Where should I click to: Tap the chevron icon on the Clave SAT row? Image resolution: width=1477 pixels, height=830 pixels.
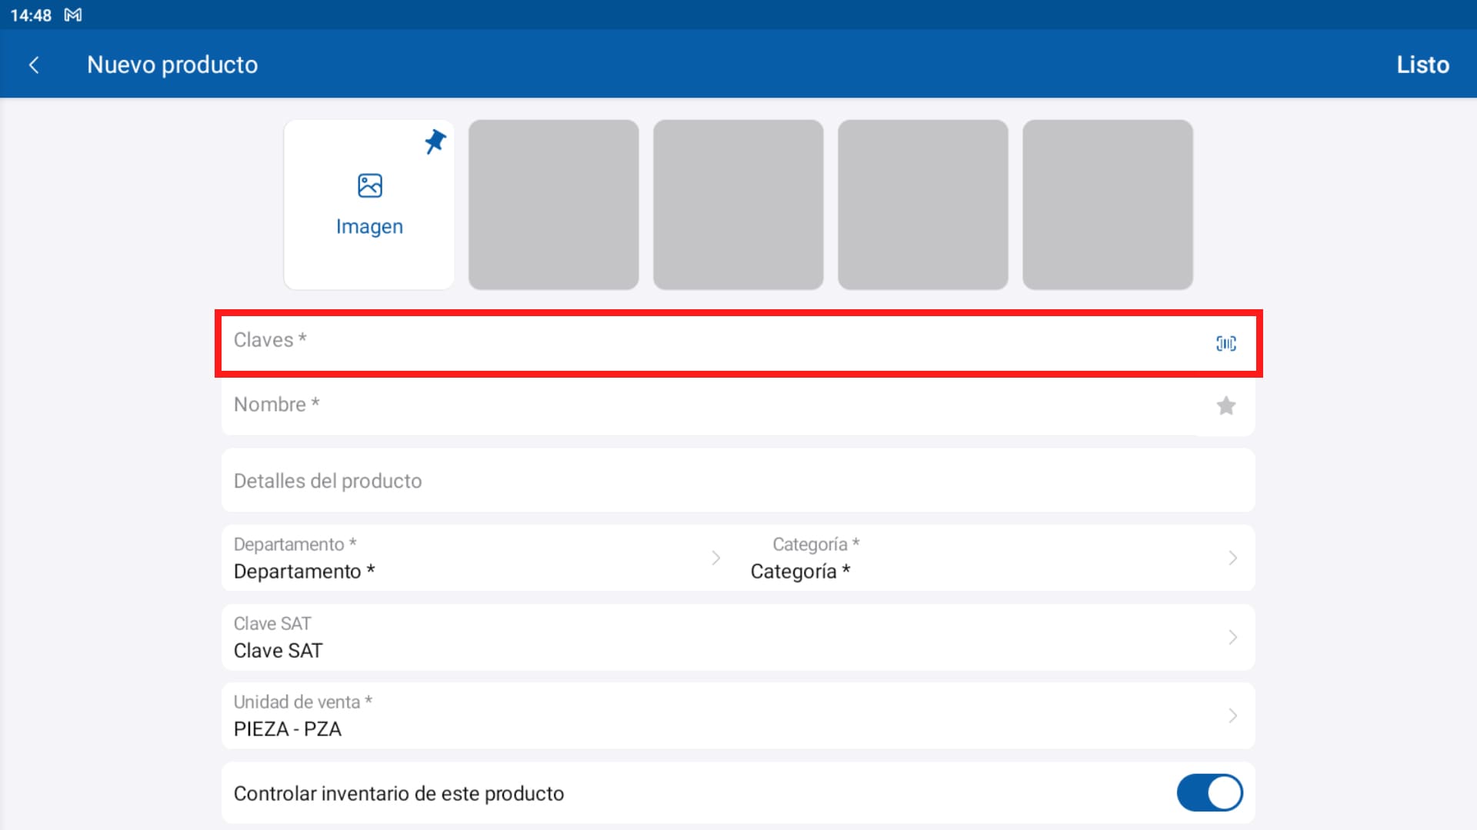[1232, 637]
